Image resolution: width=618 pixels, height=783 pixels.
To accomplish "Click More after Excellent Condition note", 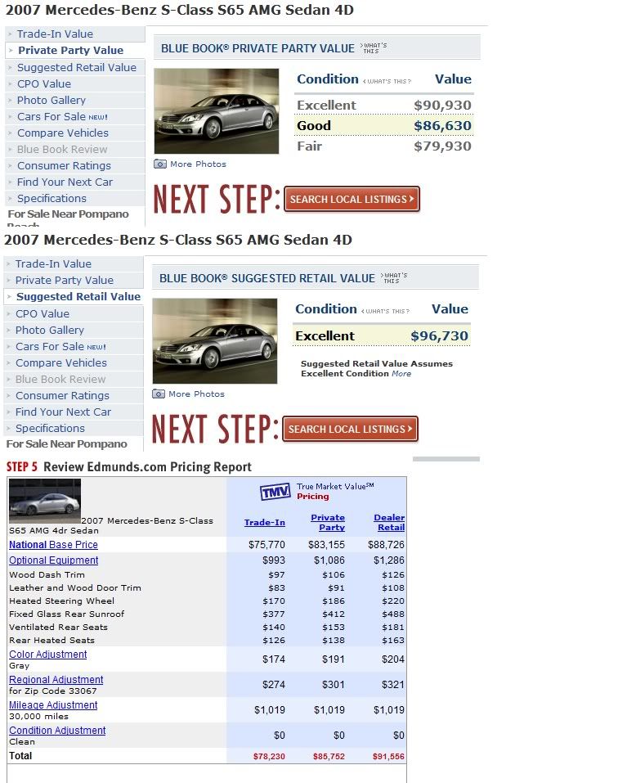I will point(401,374).
